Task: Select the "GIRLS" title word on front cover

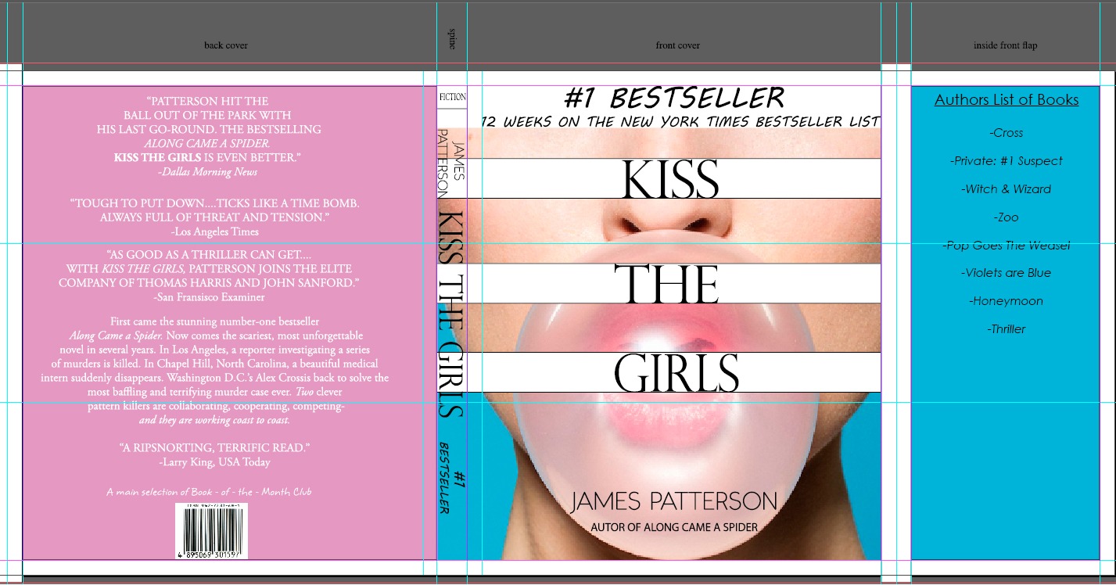Action: [x=677, y=372]
